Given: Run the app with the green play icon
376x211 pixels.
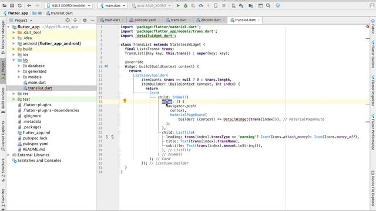Looking at the screenshot, I should [178, 5].
